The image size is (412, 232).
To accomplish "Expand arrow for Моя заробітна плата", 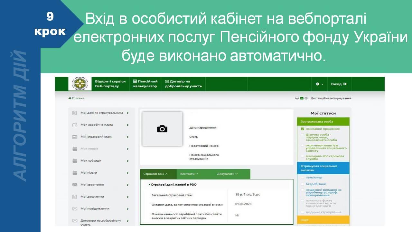I will point(128,125).
